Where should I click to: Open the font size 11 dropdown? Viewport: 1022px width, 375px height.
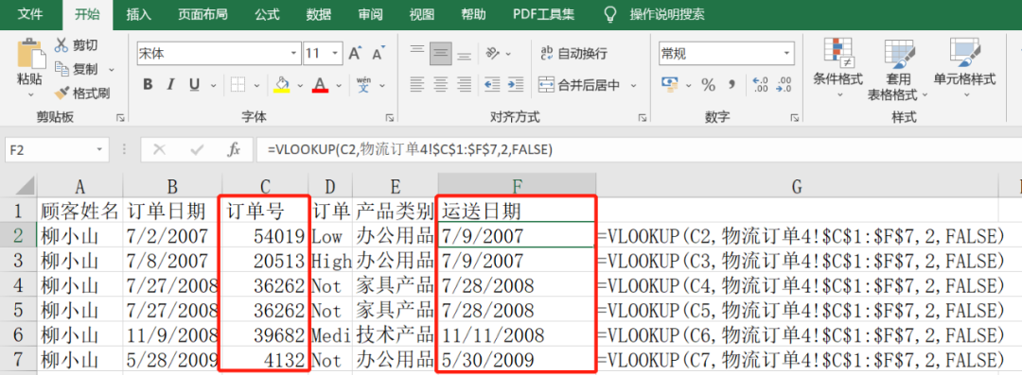(336, 54)
